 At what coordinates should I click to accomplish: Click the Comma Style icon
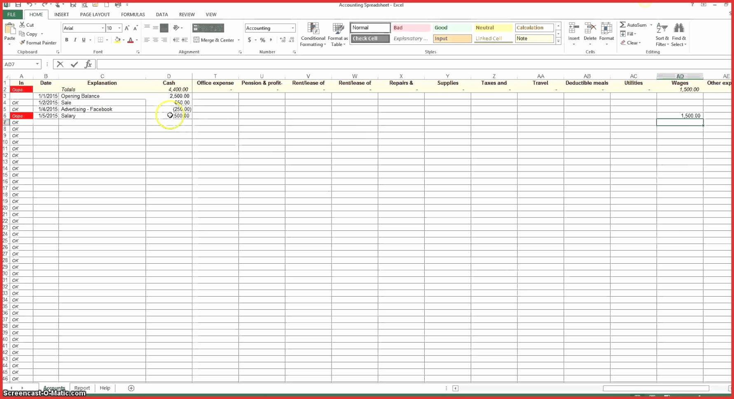pos(271,40)
